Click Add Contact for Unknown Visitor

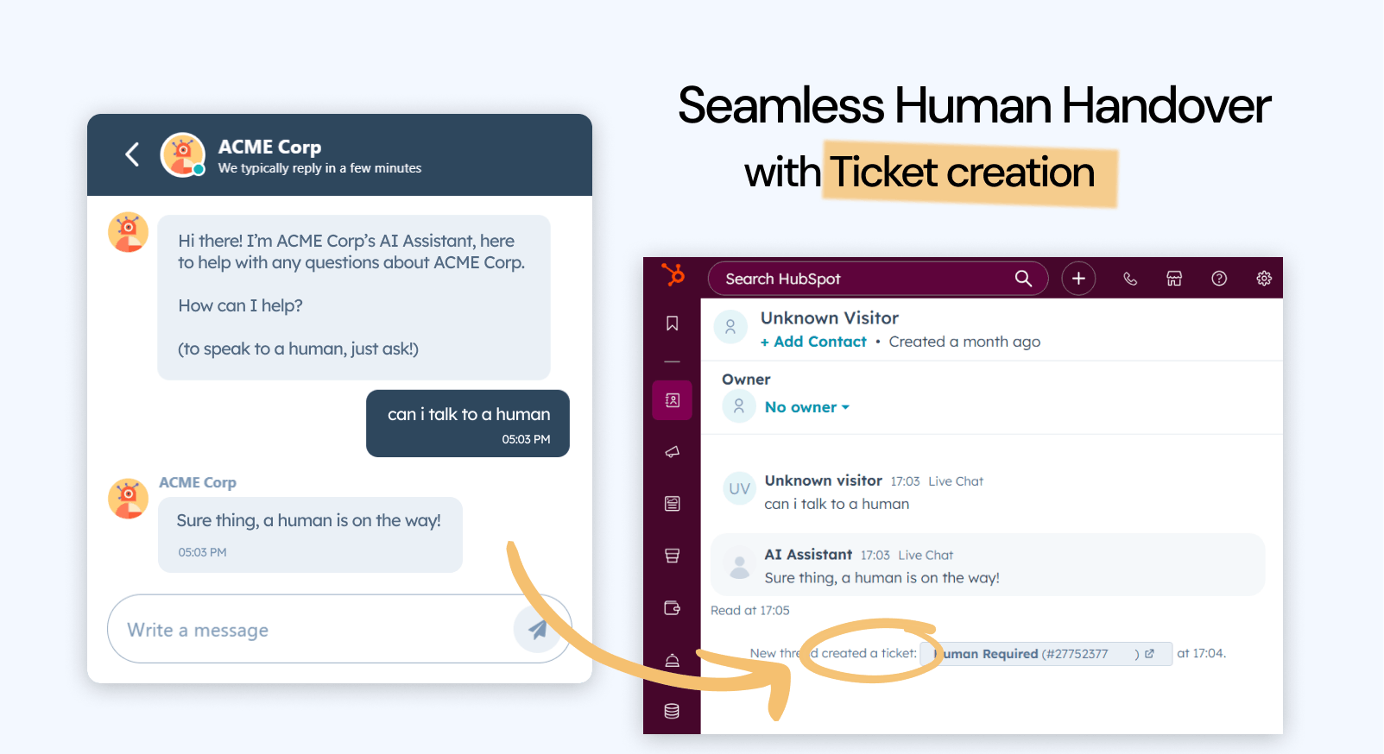click(x=812, y=341)
